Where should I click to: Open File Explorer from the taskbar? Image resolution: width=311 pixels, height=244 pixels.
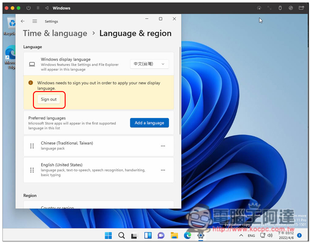[x=174, y=235]
